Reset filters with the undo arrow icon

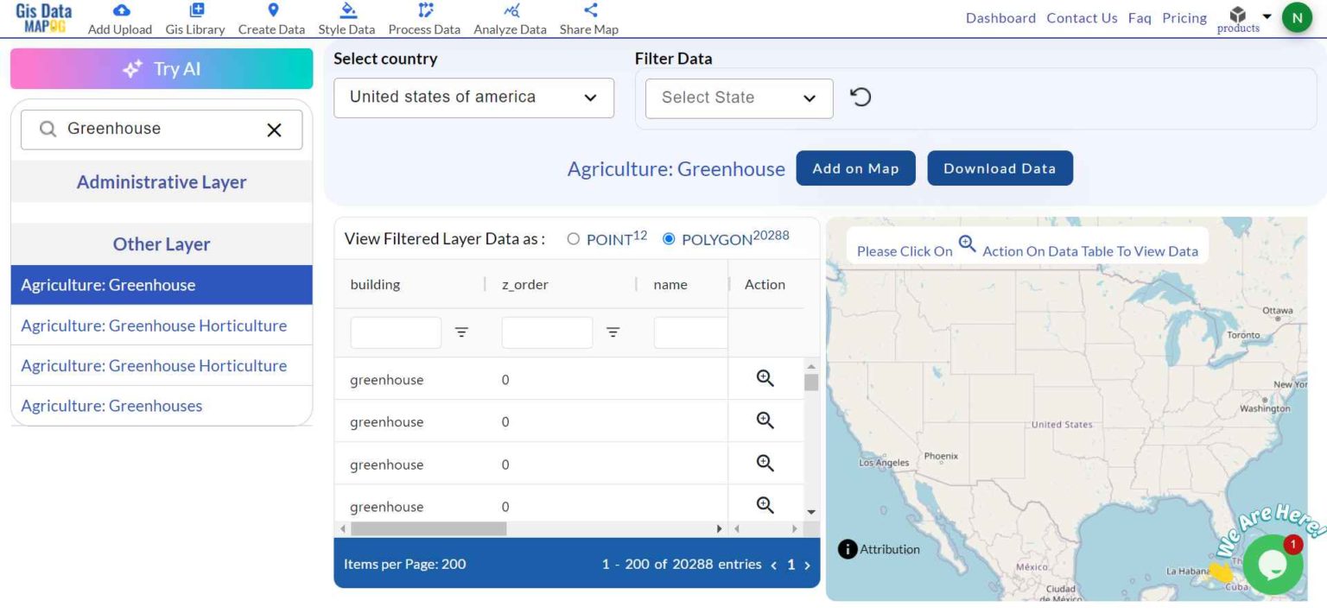pos(860,97)
